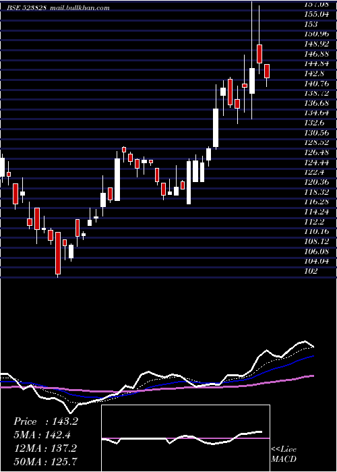Select the 128.52 price label
The width and height of the screenshot is (337, 472).
[316, 143]
